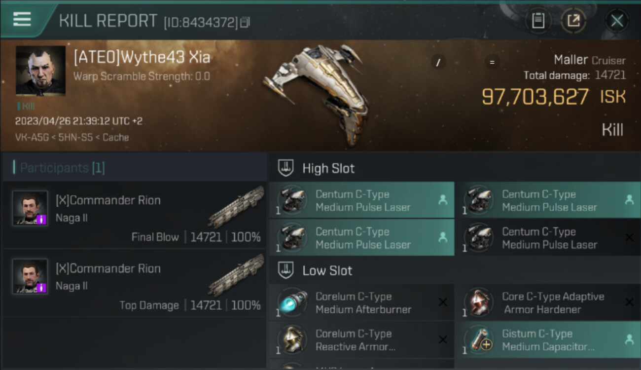The width and height of the screenshot is (641, 370).
Task: Select the Maller ship image
Action: coord(316,94)
